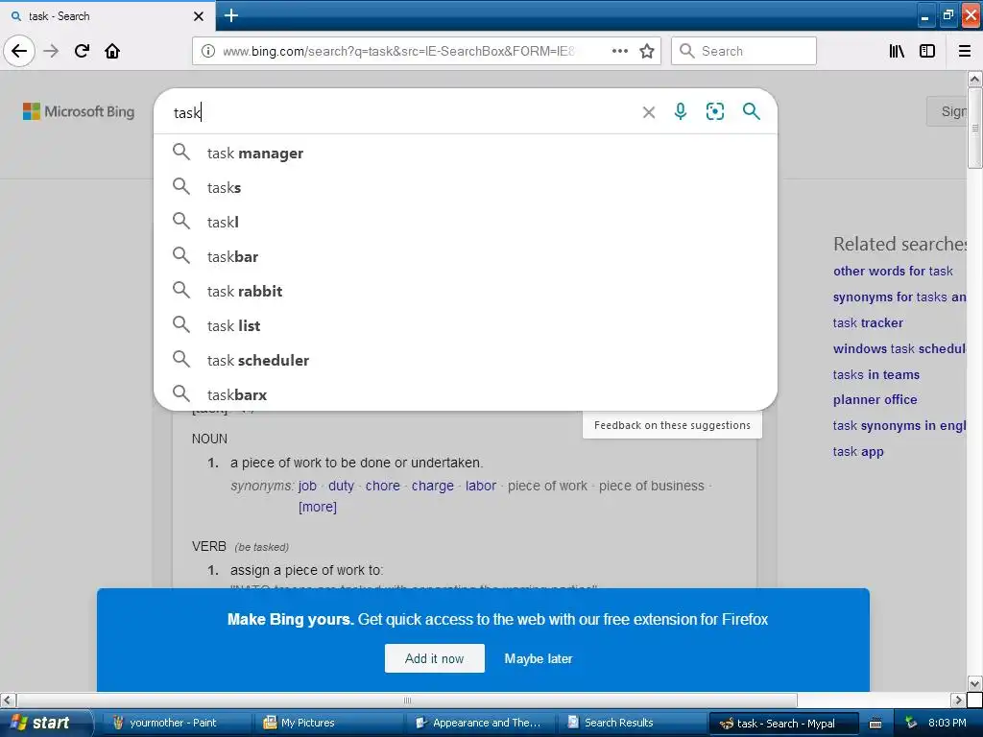Click 'Add it now' in Bing banner
The image size is (983, 737).
click(x=435, y=658)
